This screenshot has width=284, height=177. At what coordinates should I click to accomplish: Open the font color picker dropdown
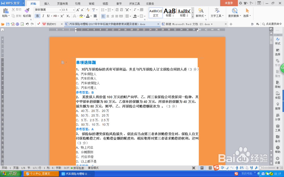(x=91, y=16)
